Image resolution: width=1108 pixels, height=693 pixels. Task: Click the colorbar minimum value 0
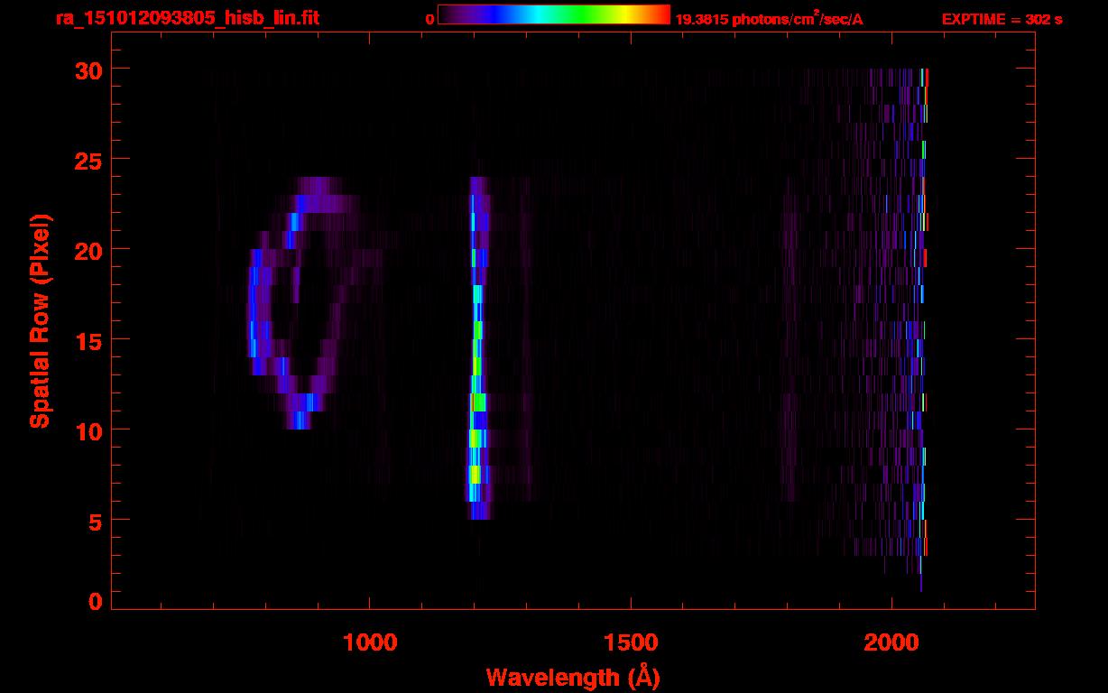click(x=429, y=19)
